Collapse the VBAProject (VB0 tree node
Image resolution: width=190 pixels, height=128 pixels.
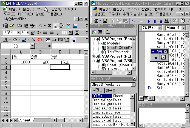coord(93,61)
